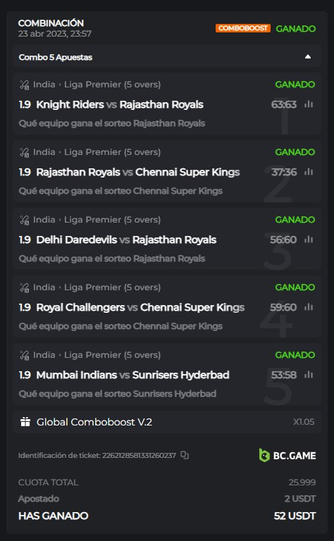The image size is (334, 541).
Task: Open stats icon for Royal Challengers match
Action: point(309,306)
